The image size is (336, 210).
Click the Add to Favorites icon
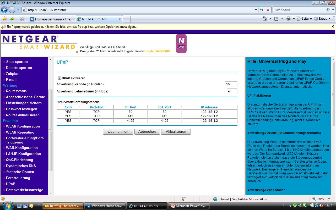12,19
